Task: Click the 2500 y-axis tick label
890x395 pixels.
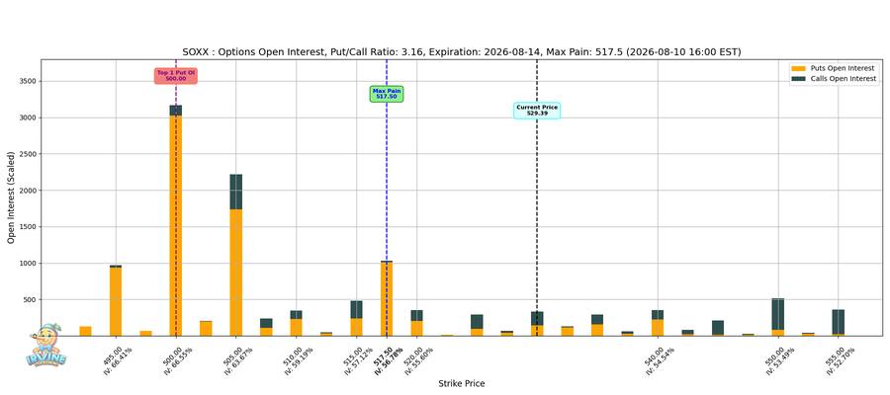Action: (x=28, y=154)
